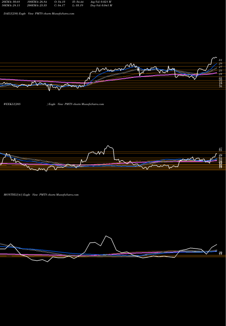Click the L: 33.19 low price
The height and width of the screenshot is (326, 226).
[78, 5]
